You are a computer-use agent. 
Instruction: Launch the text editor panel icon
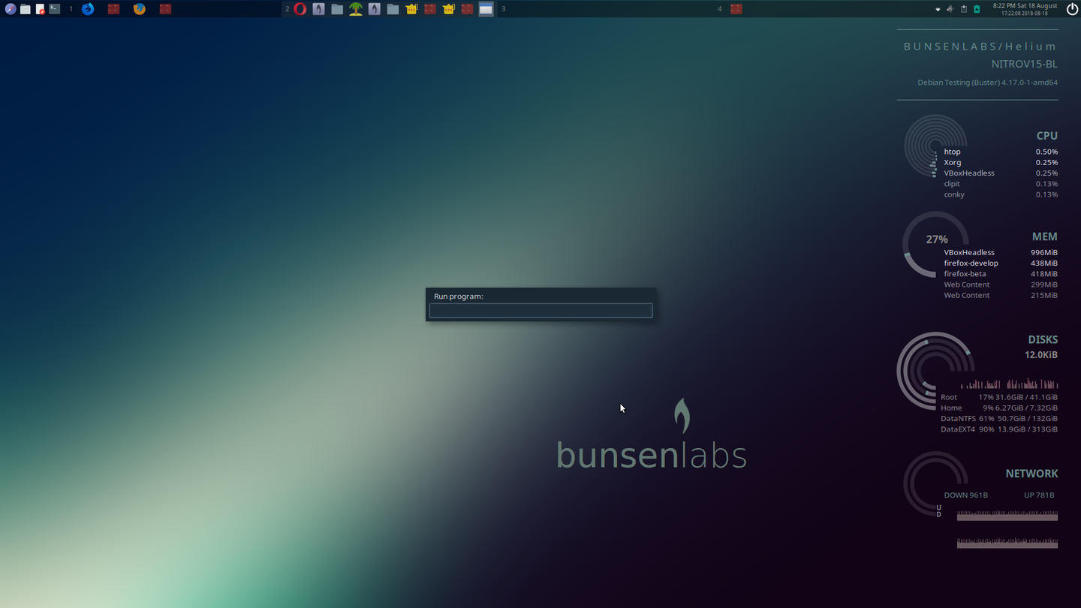41,9
